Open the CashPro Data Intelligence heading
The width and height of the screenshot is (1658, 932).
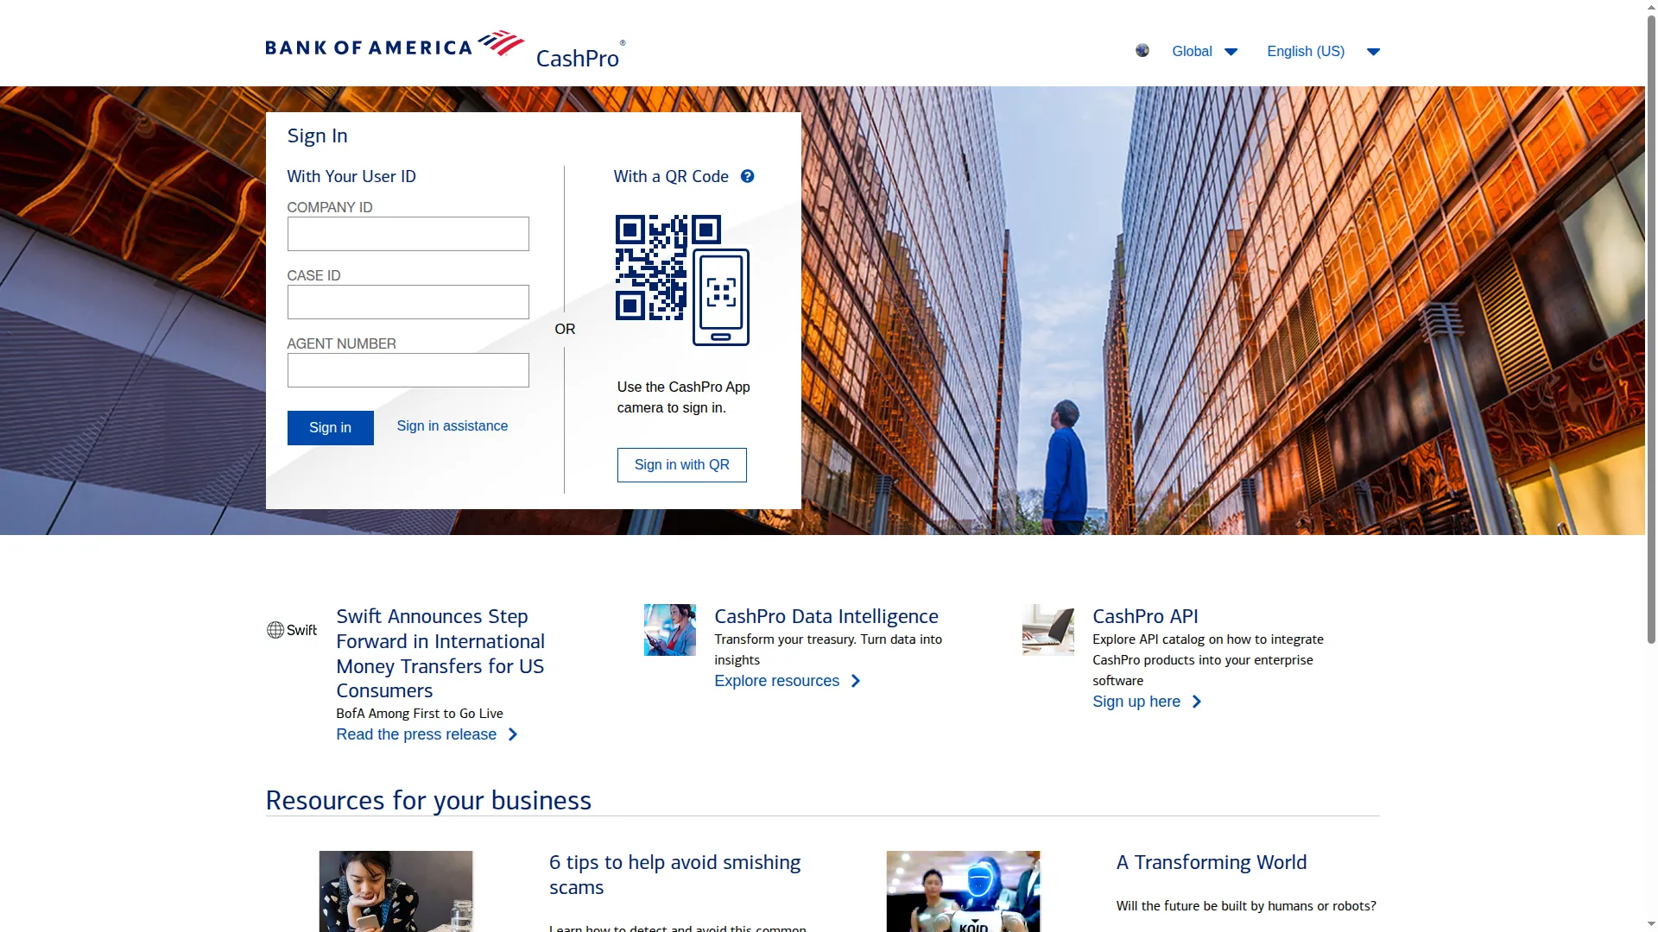826,616
